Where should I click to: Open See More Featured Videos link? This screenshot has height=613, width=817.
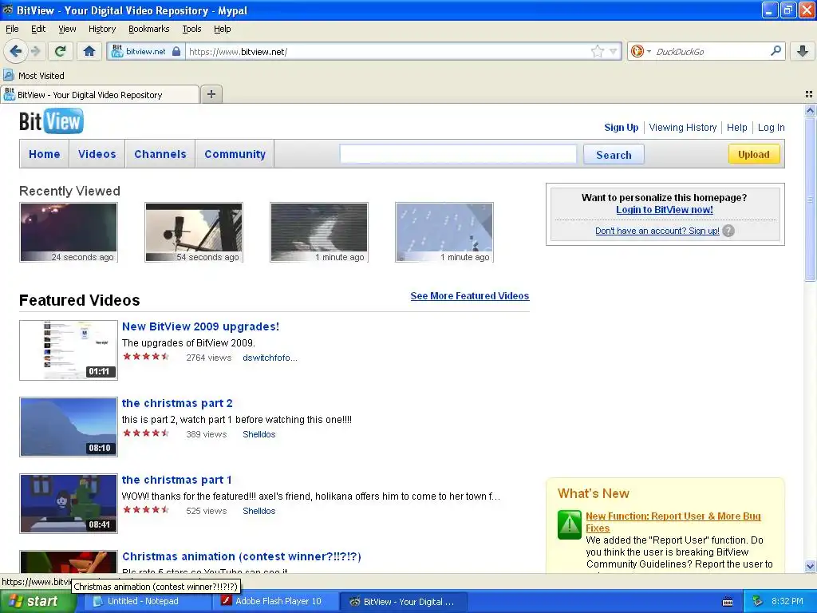point(469,295)
